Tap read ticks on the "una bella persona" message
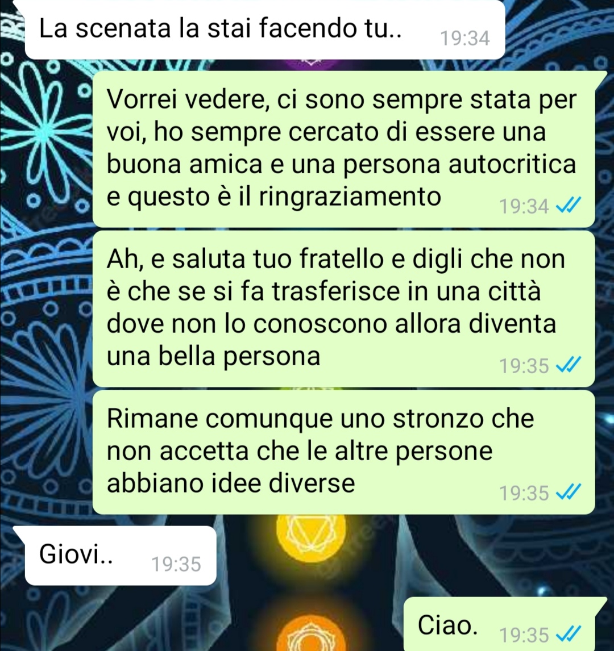The width and height of the screenshot is (614, 651). 569,365
